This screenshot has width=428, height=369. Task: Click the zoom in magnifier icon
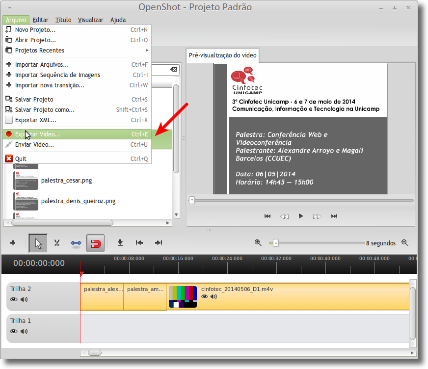(x=258, y=242)
